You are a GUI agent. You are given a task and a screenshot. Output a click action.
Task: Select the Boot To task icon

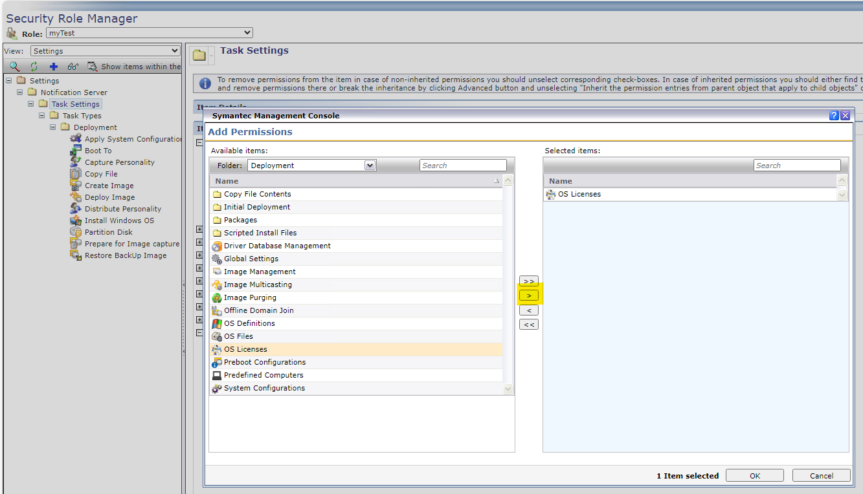[75, 151]
